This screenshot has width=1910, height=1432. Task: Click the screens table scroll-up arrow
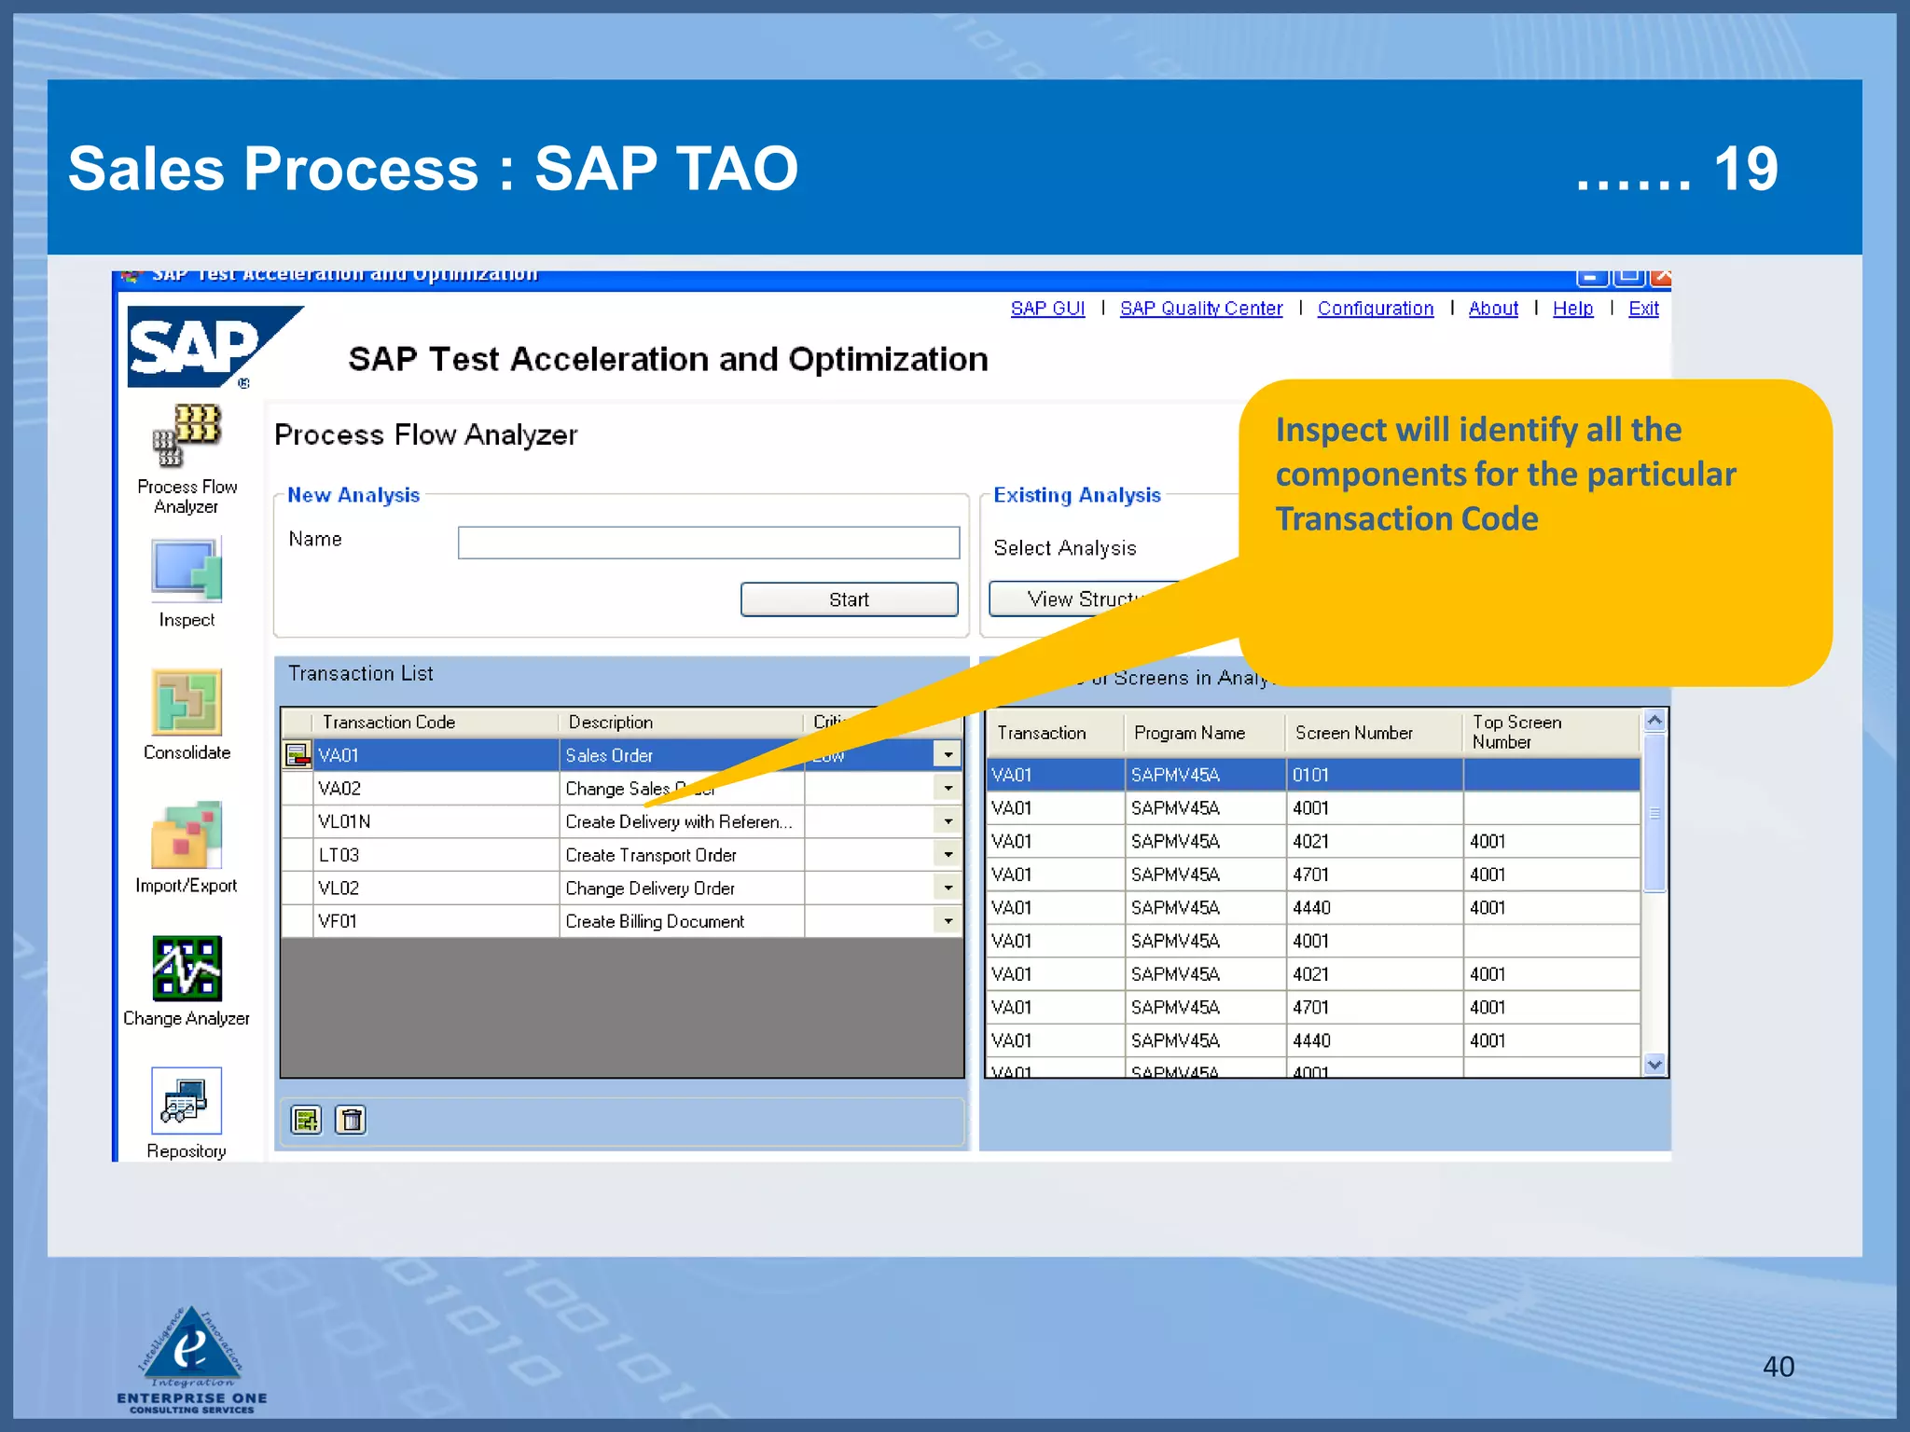coord(1654,721)
